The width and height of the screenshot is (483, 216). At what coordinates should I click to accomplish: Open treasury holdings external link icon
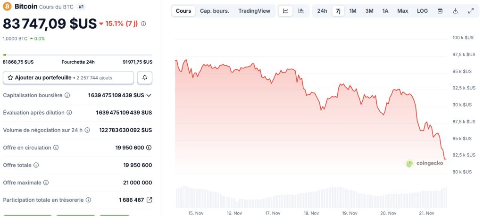point(150,200)
